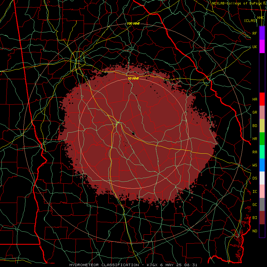Click the BI legend label
This screenshot has height=267, width=267.
(x=255, y=218)
